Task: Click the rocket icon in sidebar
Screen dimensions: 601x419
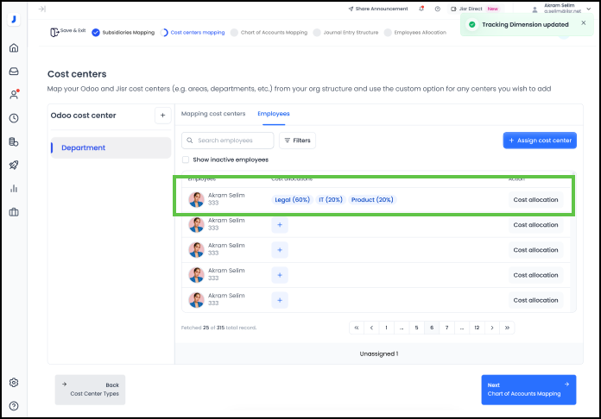Action: 14,165
